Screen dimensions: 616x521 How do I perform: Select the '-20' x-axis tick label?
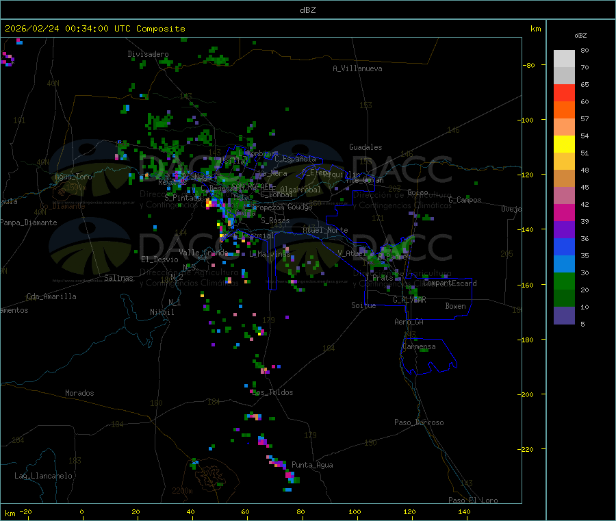click(25, 511)
